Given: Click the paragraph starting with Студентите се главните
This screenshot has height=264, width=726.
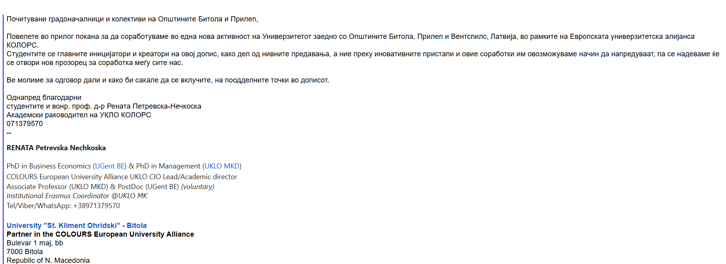Looking at the screenshot, I should [363, 58].
